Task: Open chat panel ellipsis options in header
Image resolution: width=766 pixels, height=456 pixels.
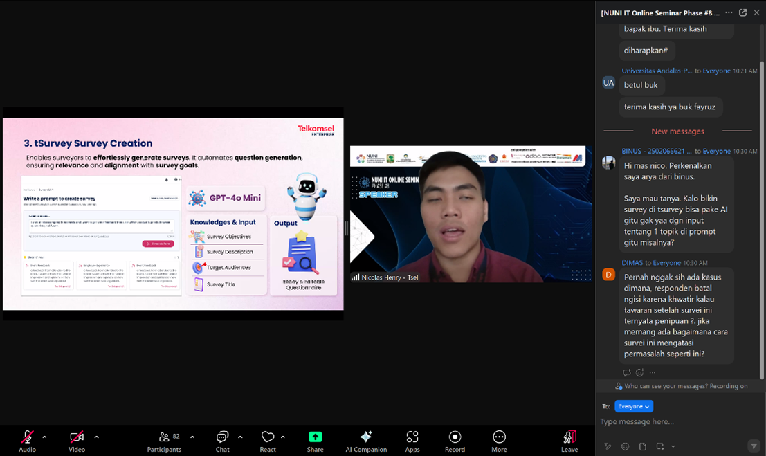Action: [x=729, y=12]
